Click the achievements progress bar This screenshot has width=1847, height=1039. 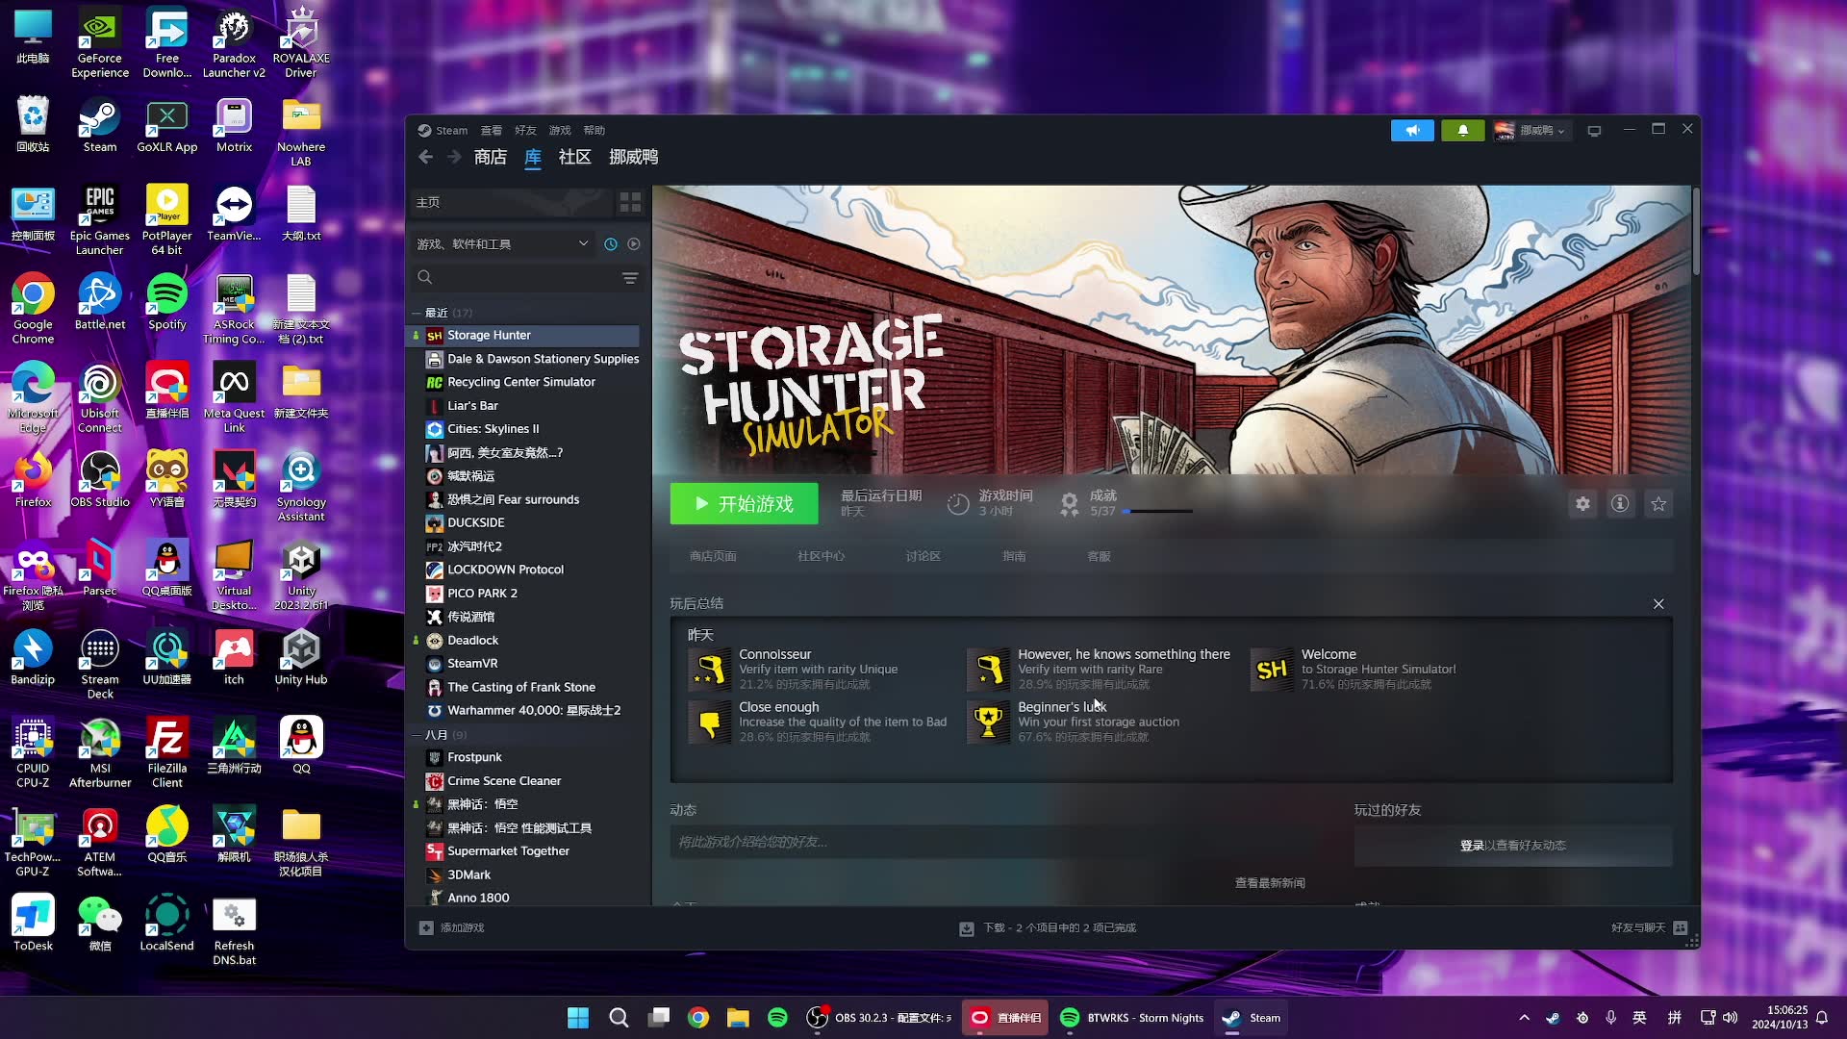tap(1157, 512)
